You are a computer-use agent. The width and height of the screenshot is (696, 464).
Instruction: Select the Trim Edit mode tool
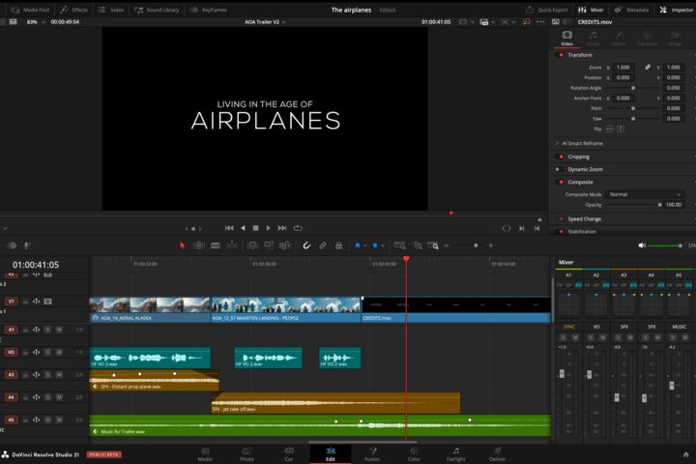click(x=198, y=246)
